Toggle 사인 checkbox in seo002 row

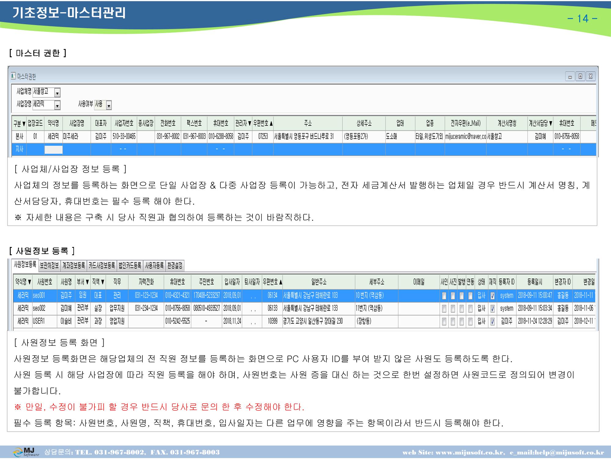[444, 309]
